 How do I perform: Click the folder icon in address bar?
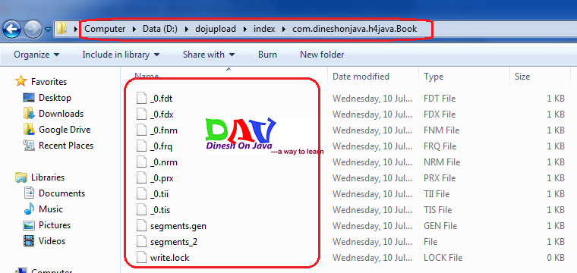(x=61, y=28)
